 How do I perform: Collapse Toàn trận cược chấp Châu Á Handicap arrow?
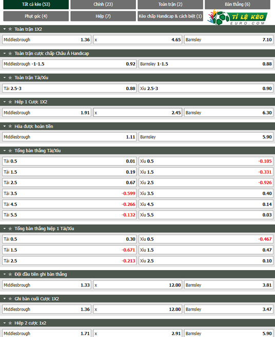5,54
